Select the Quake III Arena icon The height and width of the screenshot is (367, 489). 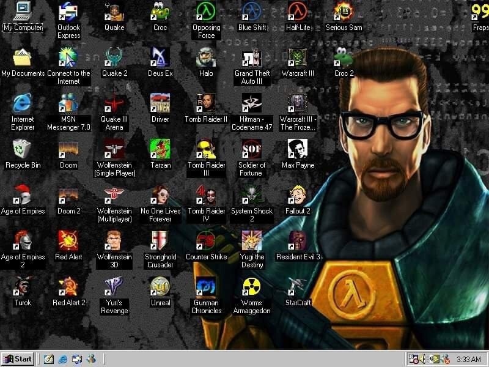point(114,103)
